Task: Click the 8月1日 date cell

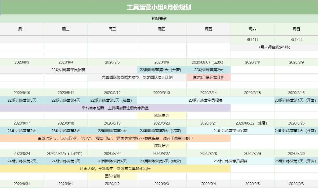Action: point(252,39)
